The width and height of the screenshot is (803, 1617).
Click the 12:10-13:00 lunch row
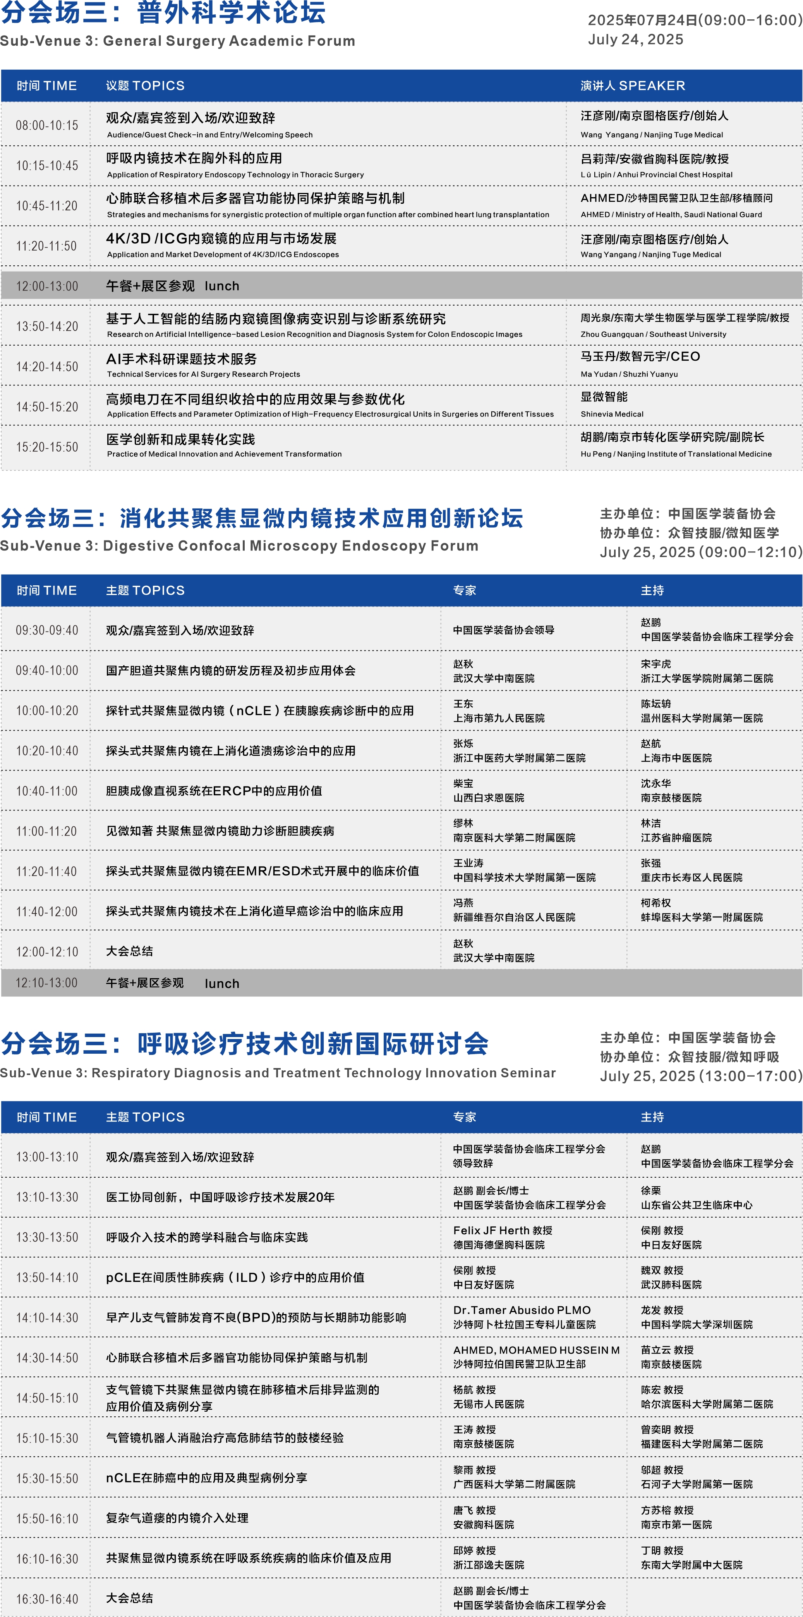[401, 983]
